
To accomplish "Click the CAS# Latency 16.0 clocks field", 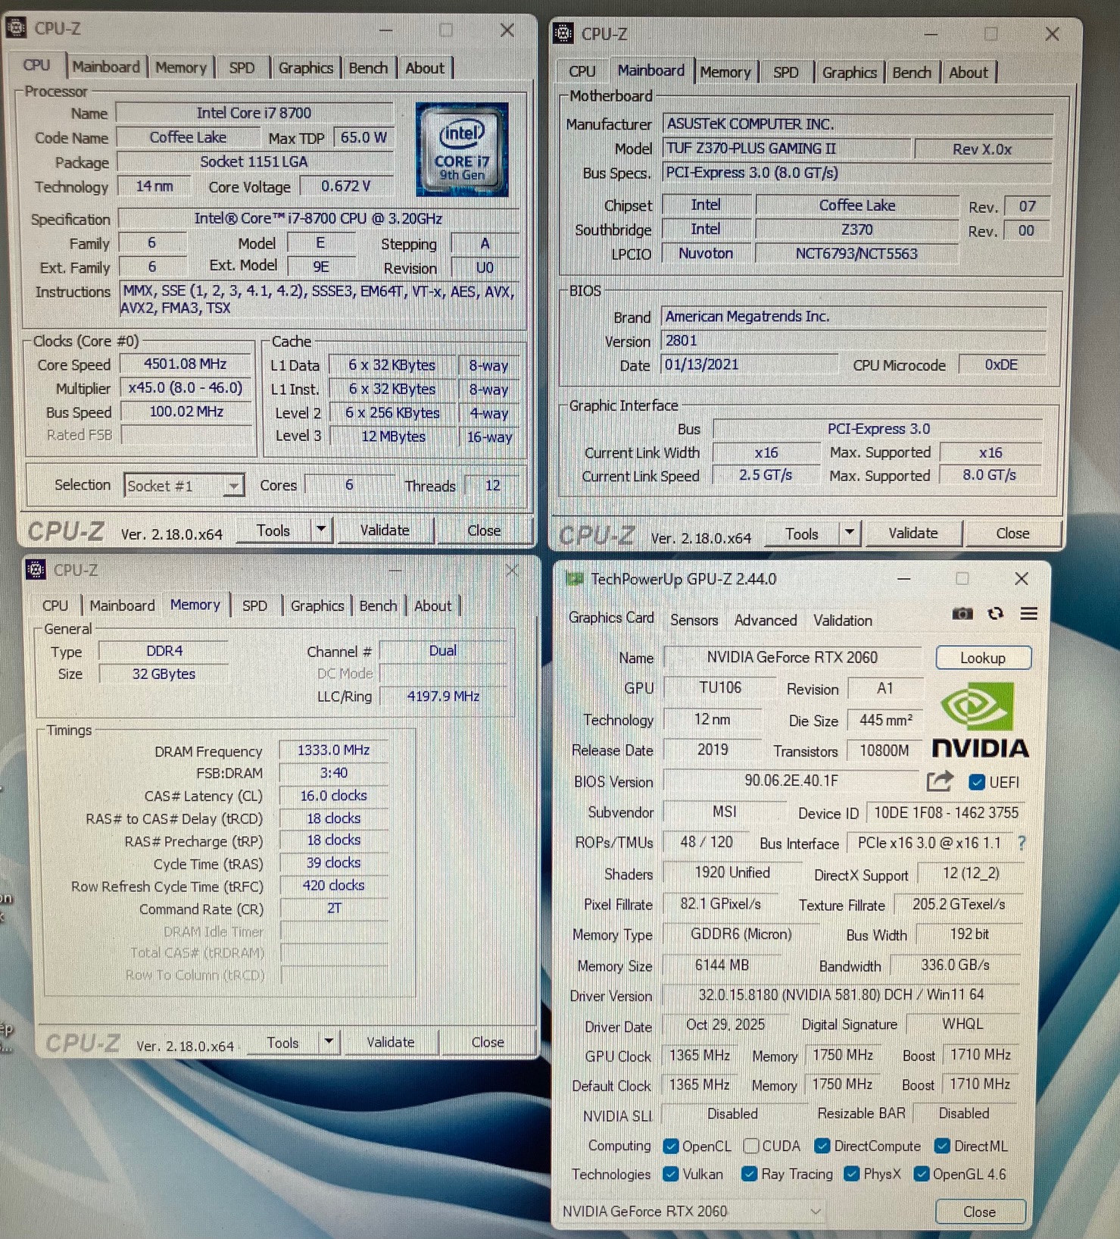I will pos(333,796).
